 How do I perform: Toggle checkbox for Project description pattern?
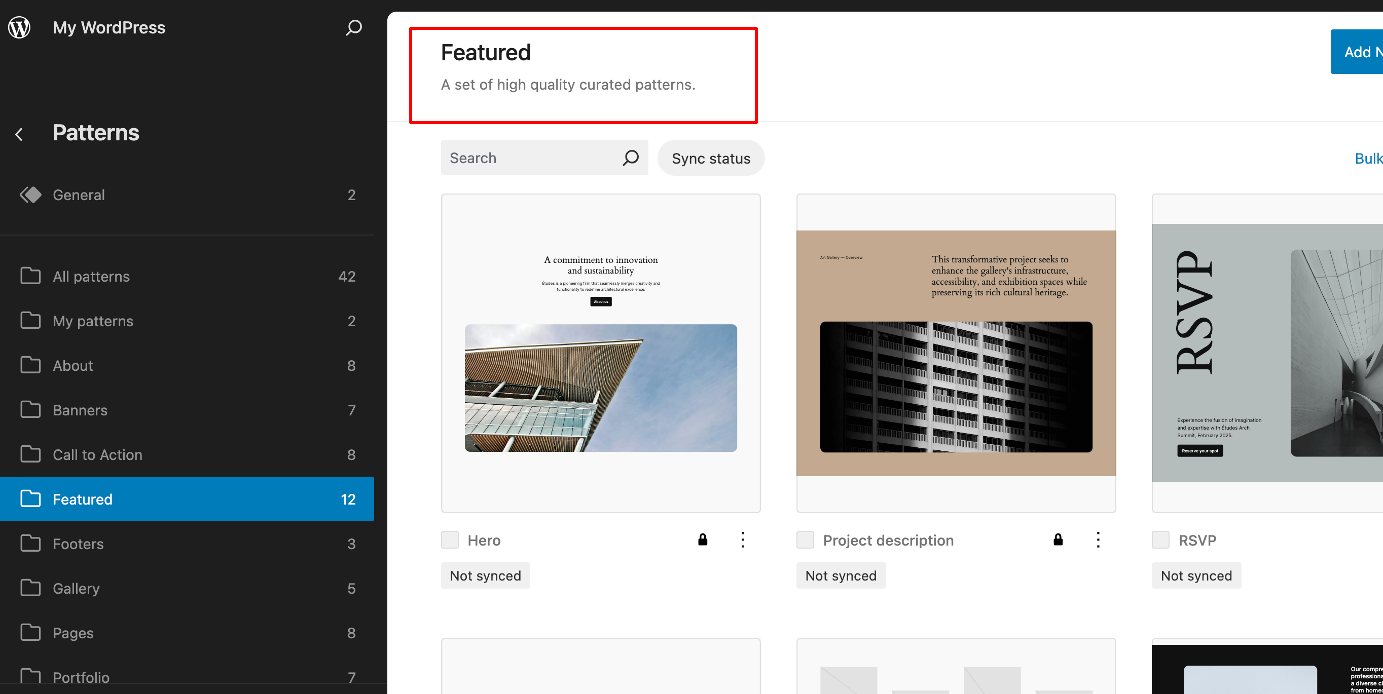(x=806, y=540)
